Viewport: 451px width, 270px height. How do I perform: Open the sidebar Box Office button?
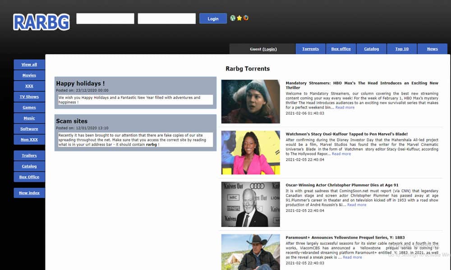(x=29, y=177)
